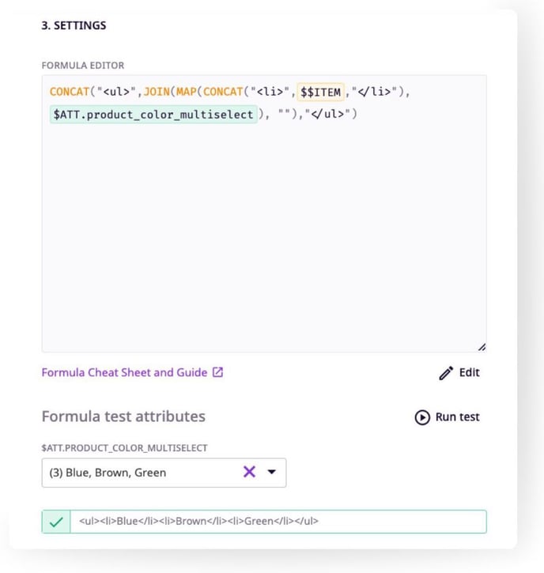Viewport: 544px width, 573px height.
Task: Click the "3. SETTINGS" section heading
Action: pyautogui.click(x=74, y=25)
